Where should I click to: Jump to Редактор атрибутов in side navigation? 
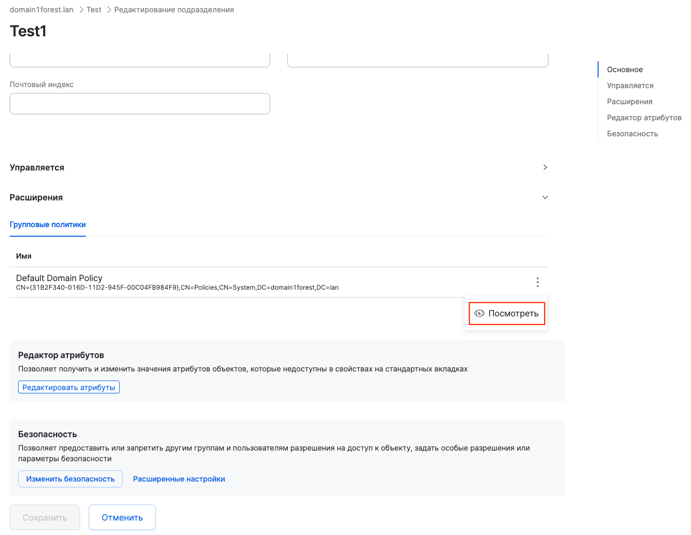644,118
